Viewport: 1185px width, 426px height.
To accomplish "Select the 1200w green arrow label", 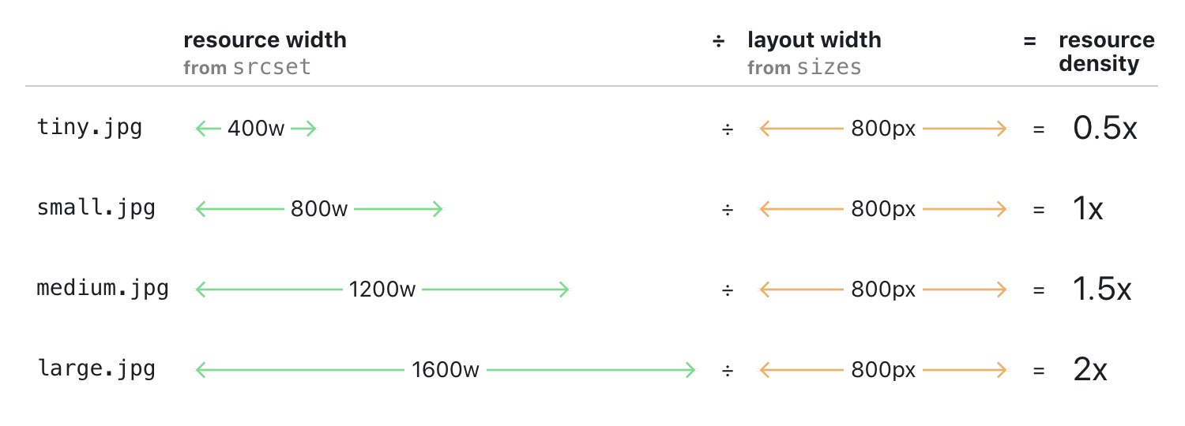I will pos(382,290).
